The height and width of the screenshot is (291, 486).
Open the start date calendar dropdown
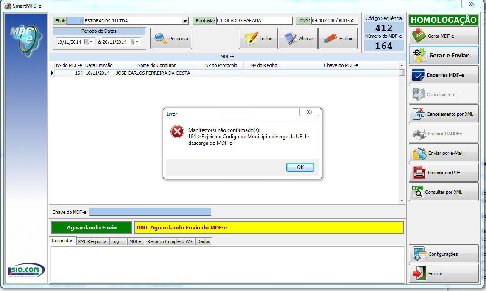click(89, 42)
